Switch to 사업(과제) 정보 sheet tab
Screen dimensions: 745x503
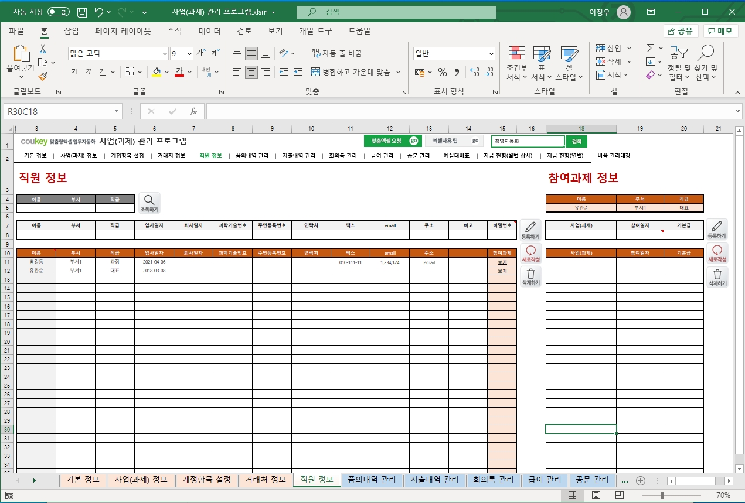coord(141,480)
